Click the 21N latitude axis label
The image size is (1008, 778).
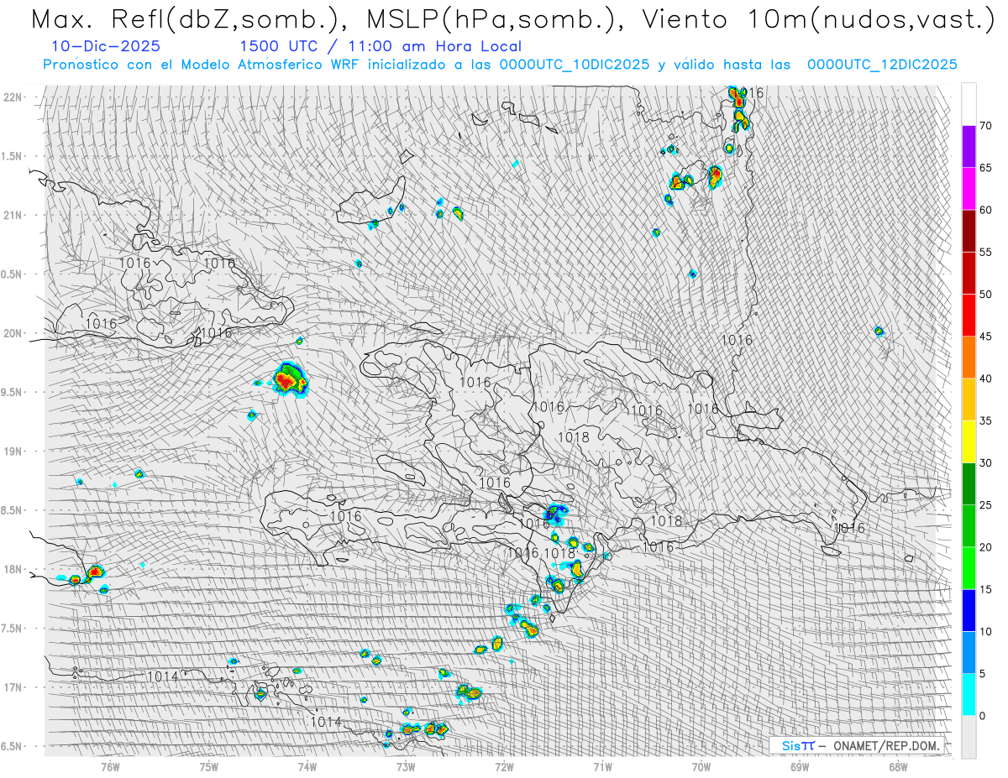click(14, 215)
